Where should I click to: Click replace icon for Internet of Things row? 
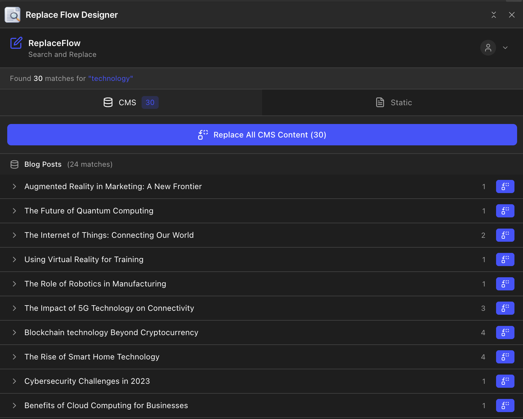coord(505,235)
